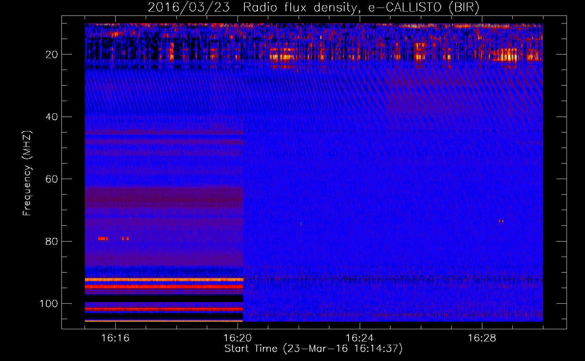Click the 'Frequency (MHZ)' axis label
The width and height of the screenshot is (585, 361).
(27, 173)
